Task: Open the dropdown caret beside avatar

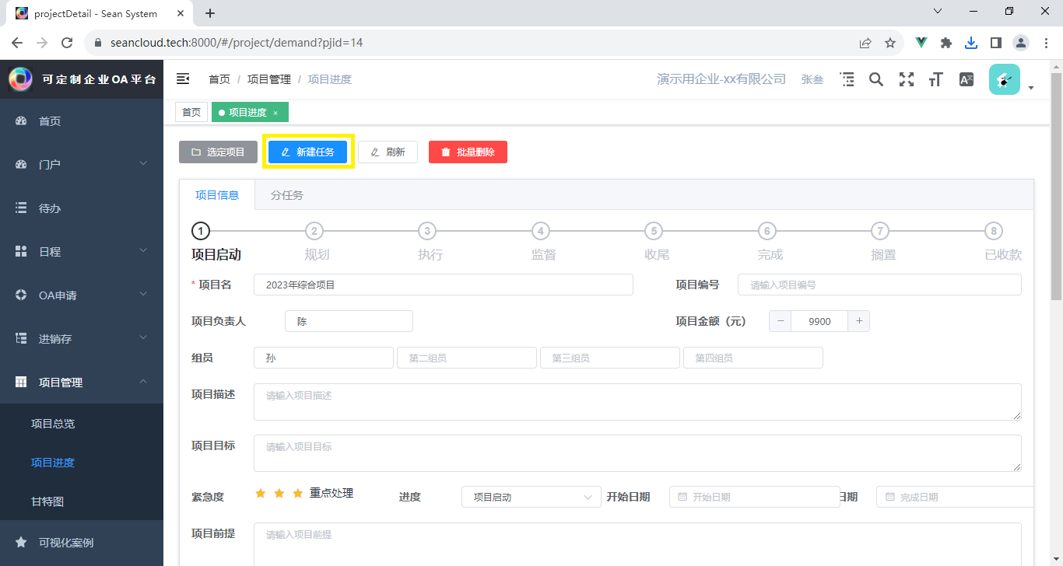Action: (x=1031, y=88)
